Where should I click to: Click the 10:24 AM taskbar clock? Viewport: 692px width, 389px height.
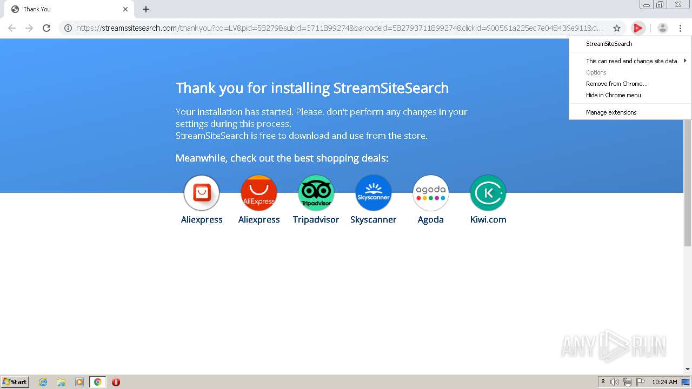664,382
